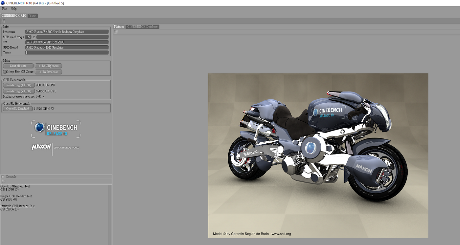The height and width of the screenshot is (245, 460).
Task: Click console line OpenGL Standard Test
Action: [15, 186]
